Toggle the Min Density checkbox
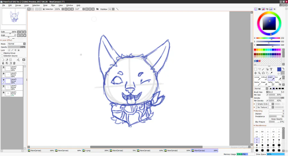The height and width of the screenshot is (156, 288). coord(267,101)
